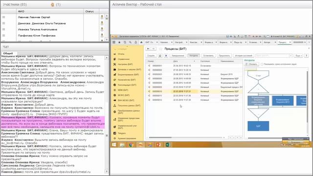The height and width of the screenshot is (176, 313).
Task: Click the История состояний button
Action: pos(244,56)
